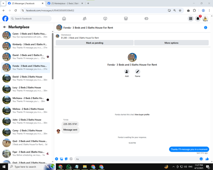Click the phone number 228-385-9741 message
This screenshot has width=213, height=170.
pyautogui.click(x=70, y=124)
